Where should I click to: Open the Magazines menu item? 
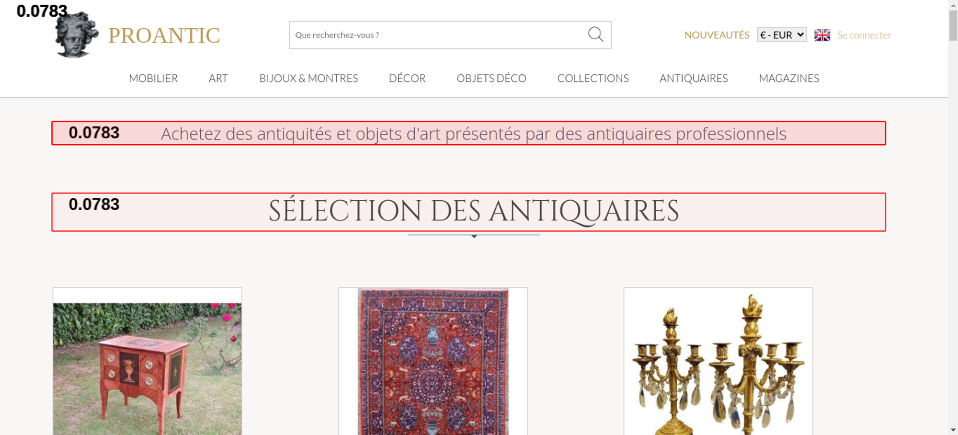(x=788, y=78)
